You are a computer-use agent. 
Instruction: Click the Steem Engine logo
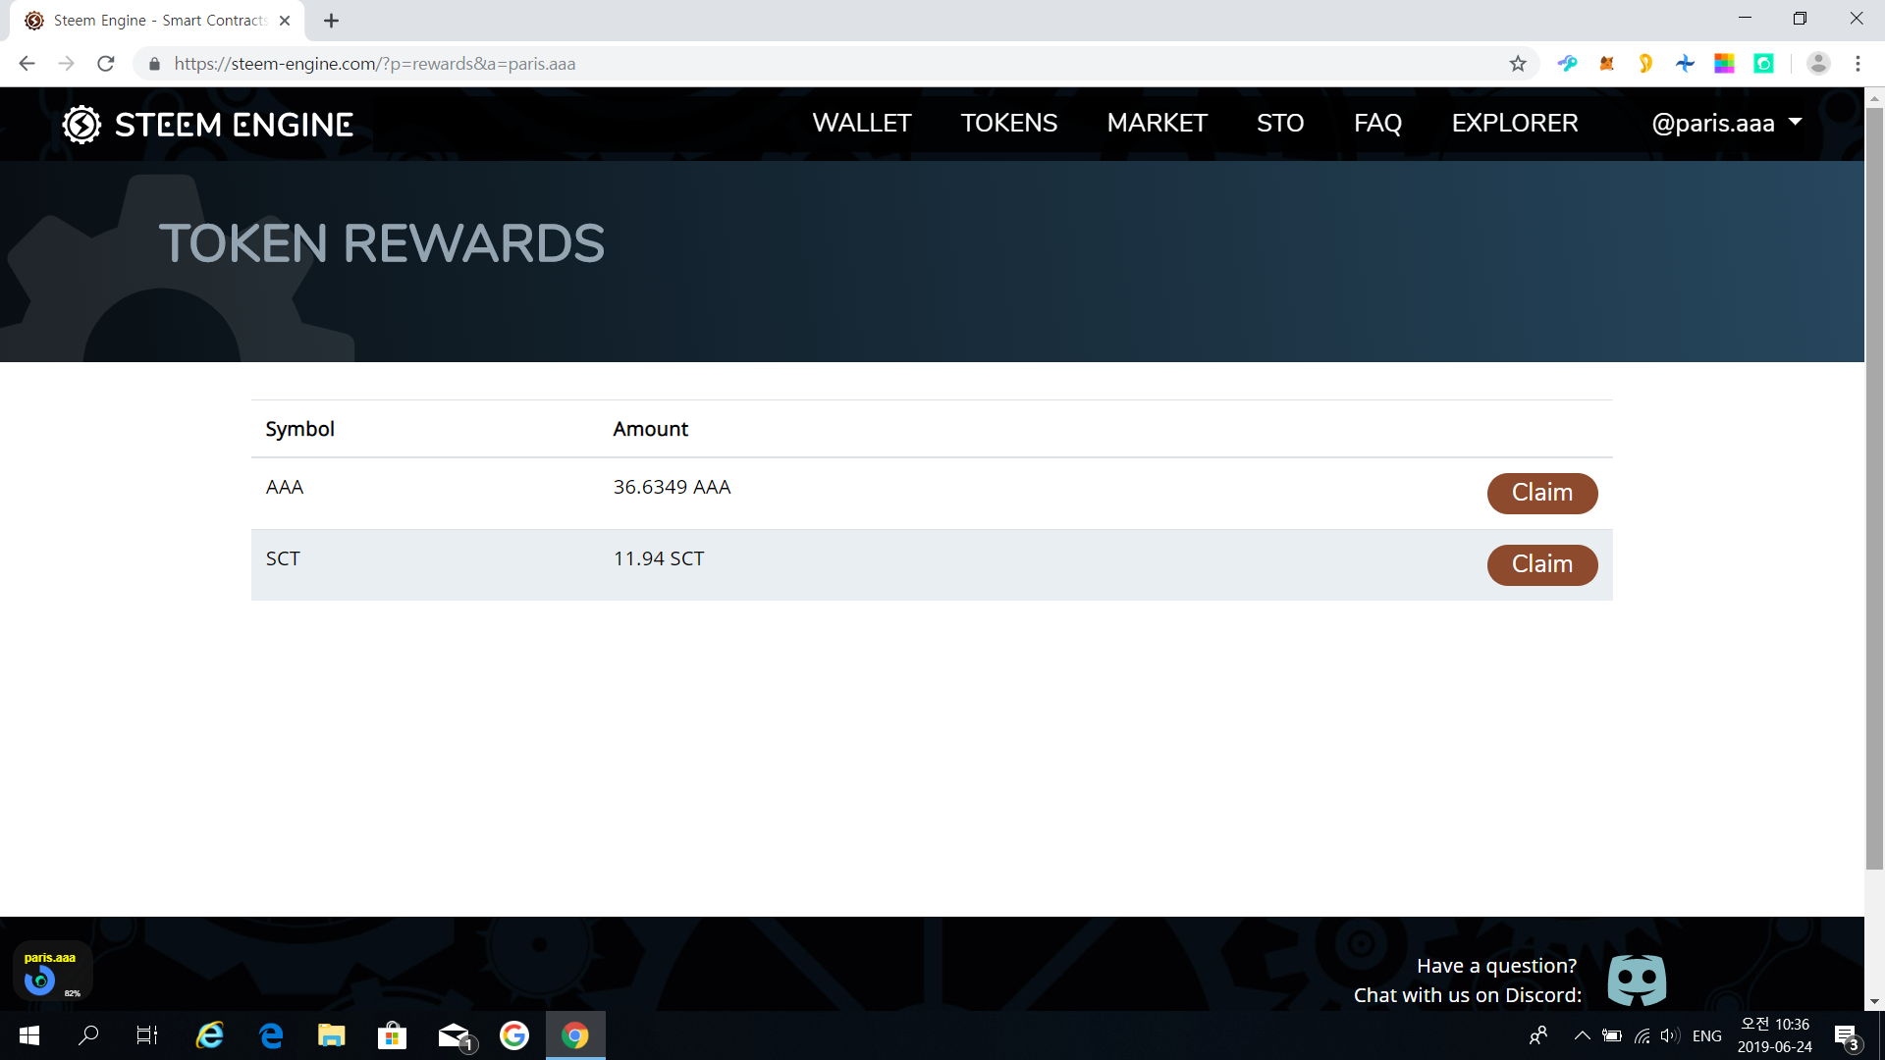click(207, 125)
